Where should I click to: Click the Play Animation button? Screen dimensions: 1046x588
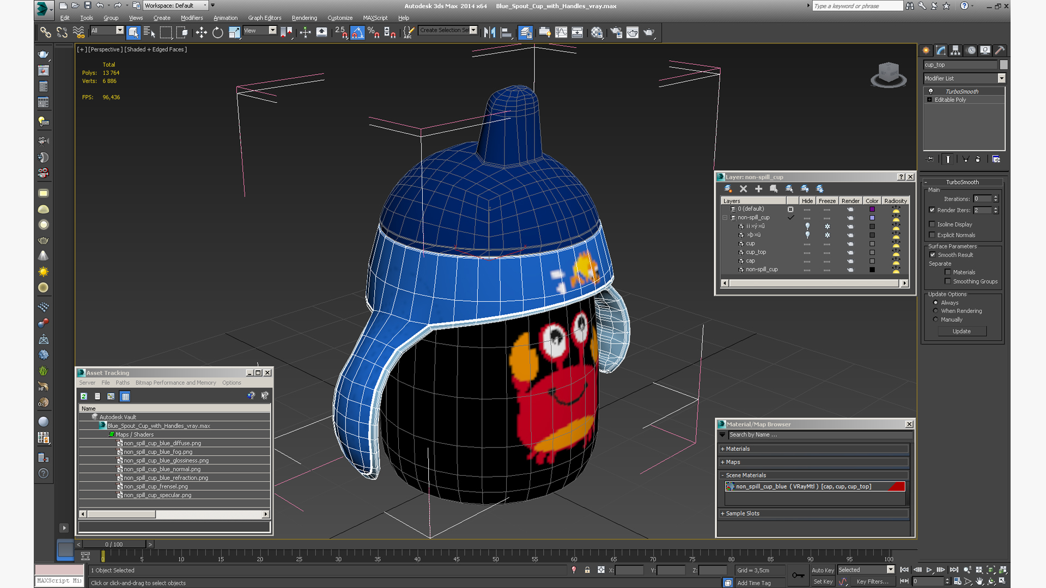tap(929, 570)
